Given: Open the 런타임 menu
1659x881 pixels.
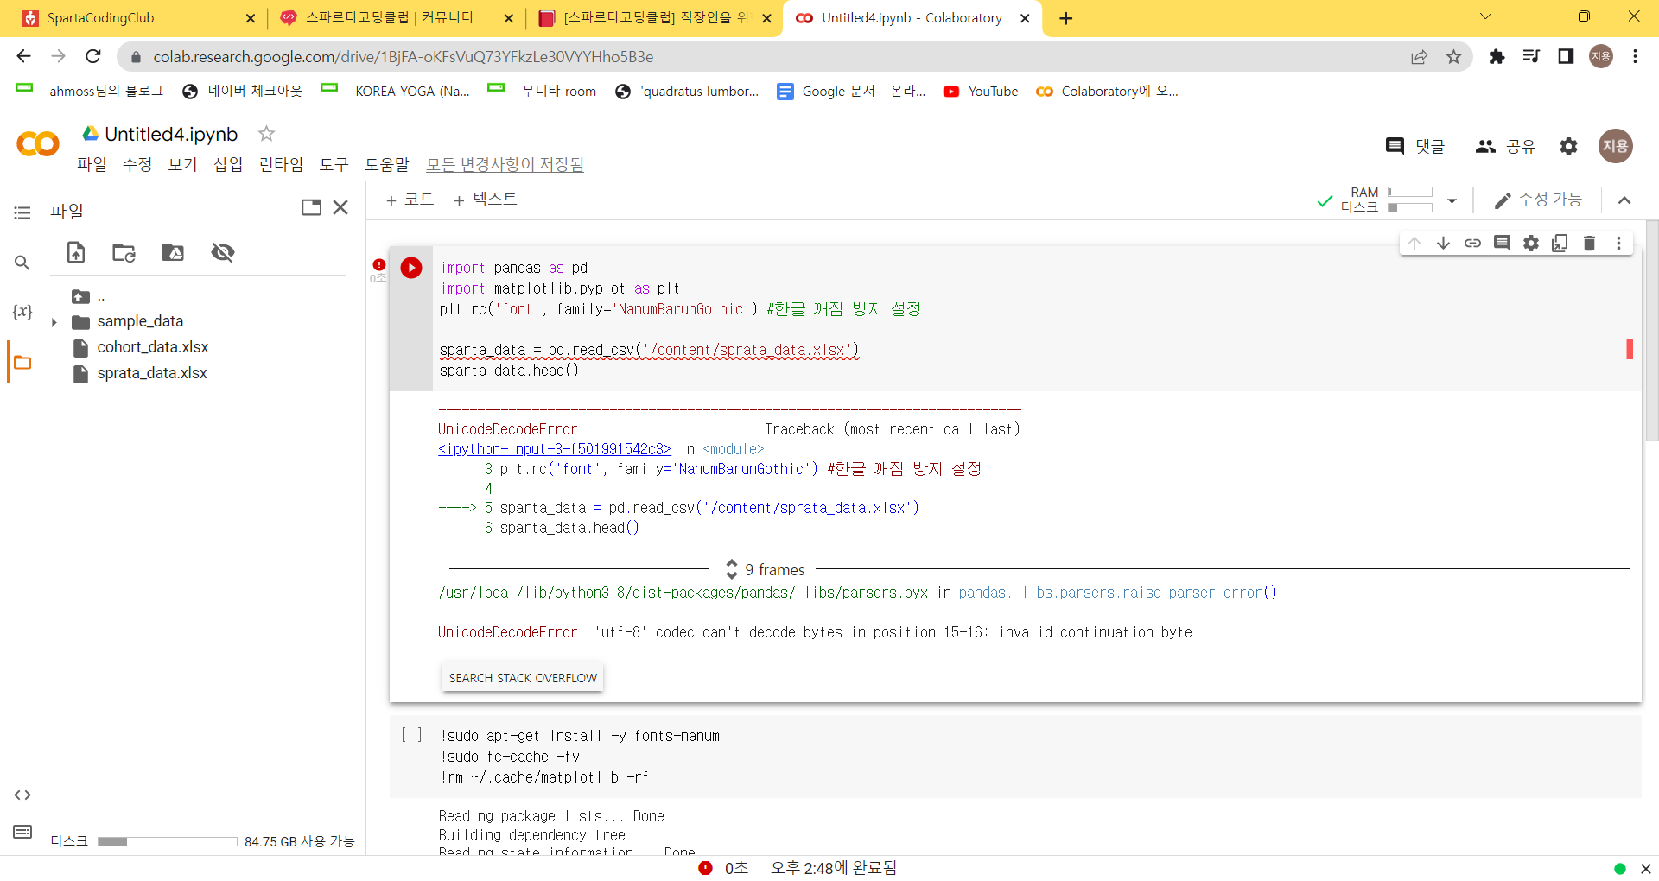Looking at the screenshot, I should point(282,164).
